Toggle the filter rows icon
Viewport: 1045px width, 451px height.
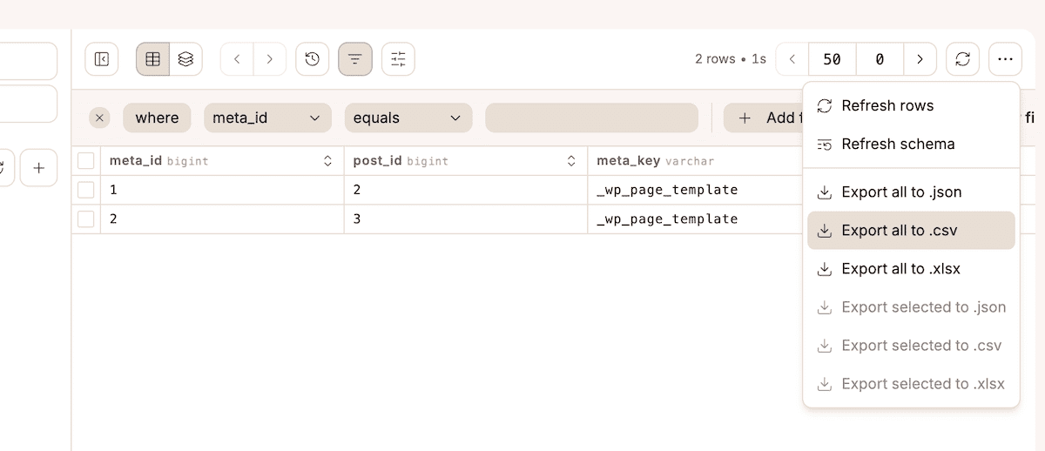[355, 59]
